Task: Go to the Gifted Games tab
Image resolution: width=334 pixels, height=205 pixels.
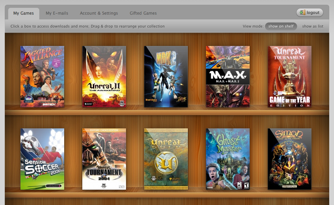Action: [143, 13]
